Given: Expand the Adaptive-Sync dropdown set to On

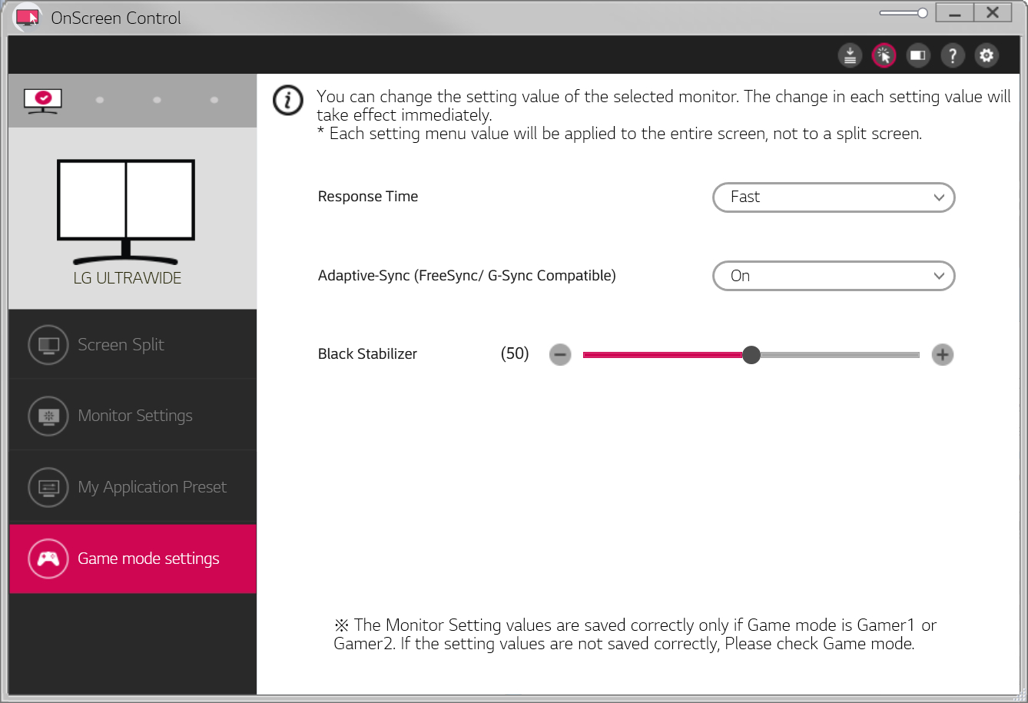Looking at the screenshot, I should 834,277.
